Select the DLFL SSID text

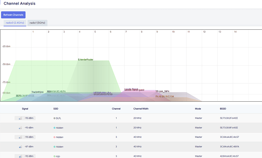click(58, 118)
